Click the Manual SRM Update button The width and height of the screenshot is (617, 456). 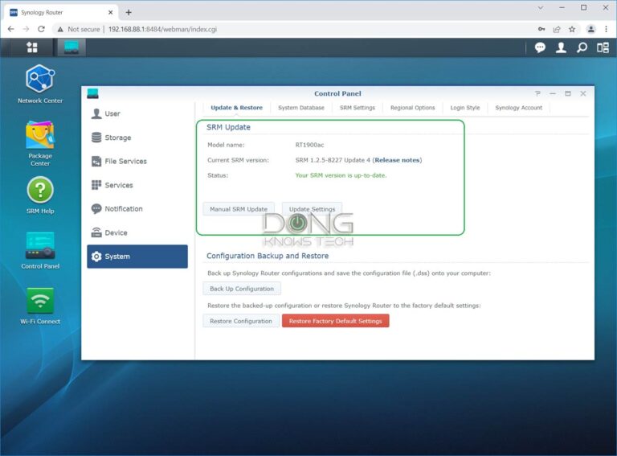coord(239,209)
